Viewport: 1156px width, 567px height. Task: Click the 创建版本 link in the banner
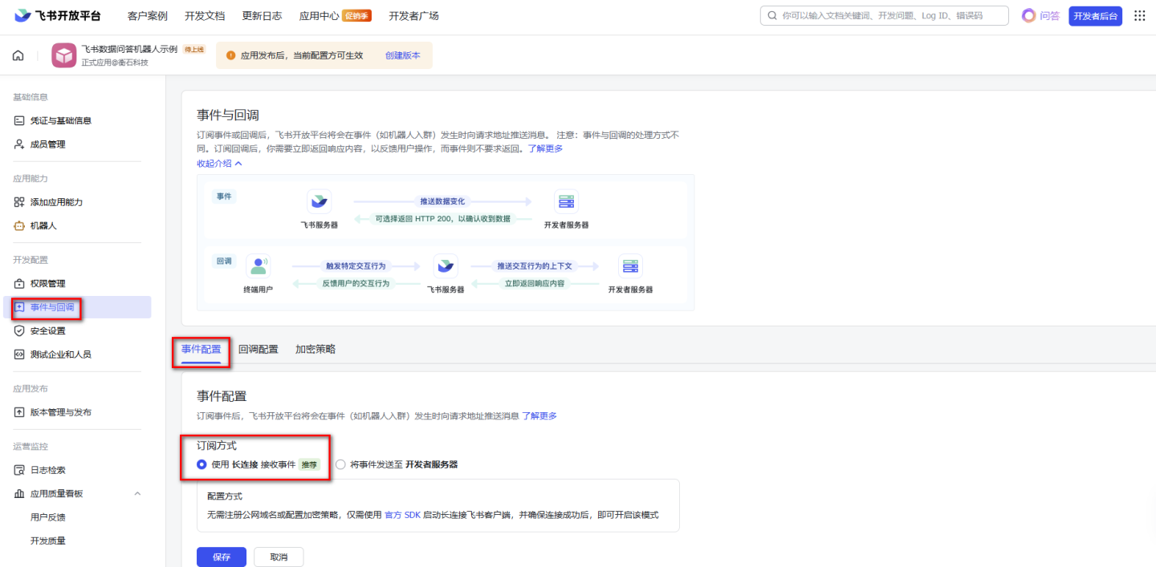(403, 55)
